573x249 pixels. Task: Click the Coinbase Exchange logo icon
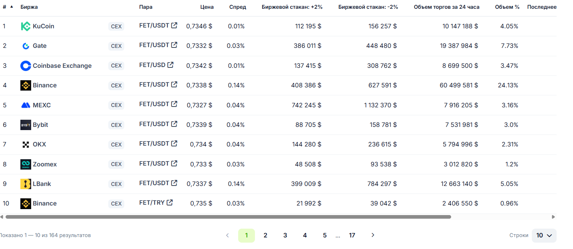(x=26, y=66)
